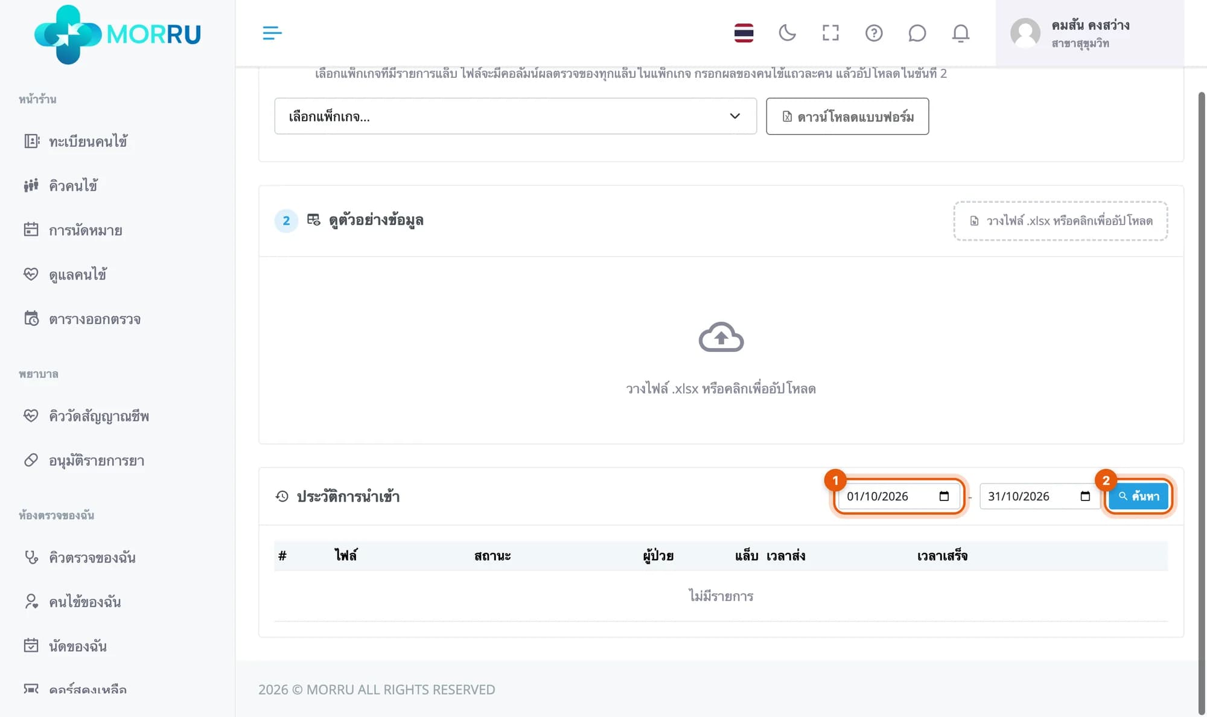This screenshot has width=1207, height=717.
Task: Click the history clock icon beside ประวัติการนำเข้า
Action: pos(282,496)
